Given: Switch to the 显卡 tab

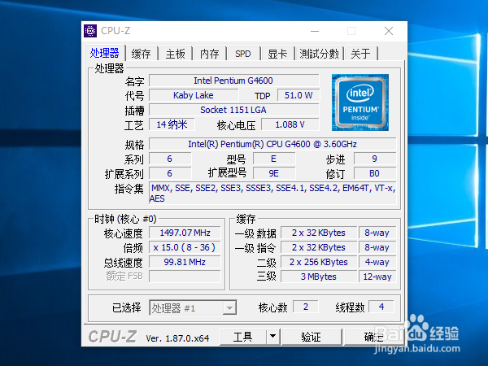Looking at the screenshot, I should click(x=277, y=54).
